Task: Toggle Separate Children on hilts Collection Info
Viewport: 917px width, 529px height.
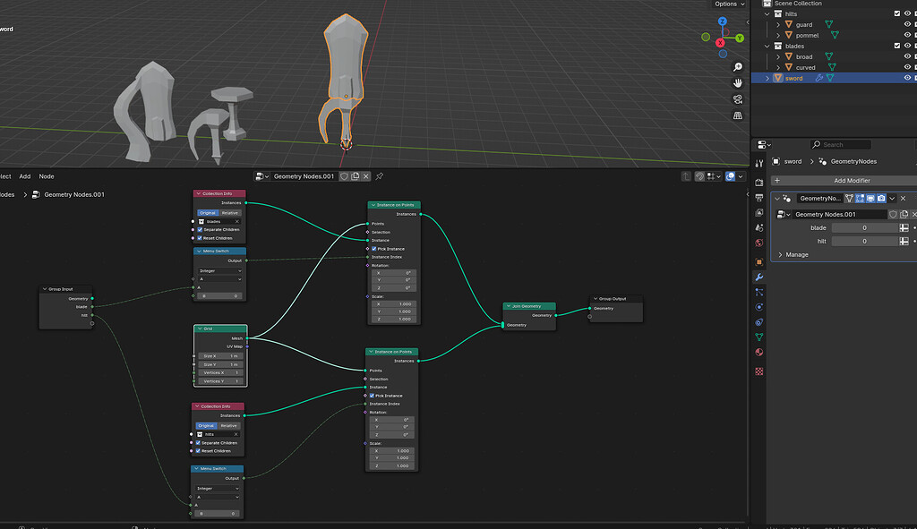Action: [x=198, y=442]
